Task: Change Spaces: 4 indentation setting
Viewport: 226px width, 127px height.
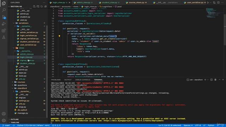Action: (188, 126)
